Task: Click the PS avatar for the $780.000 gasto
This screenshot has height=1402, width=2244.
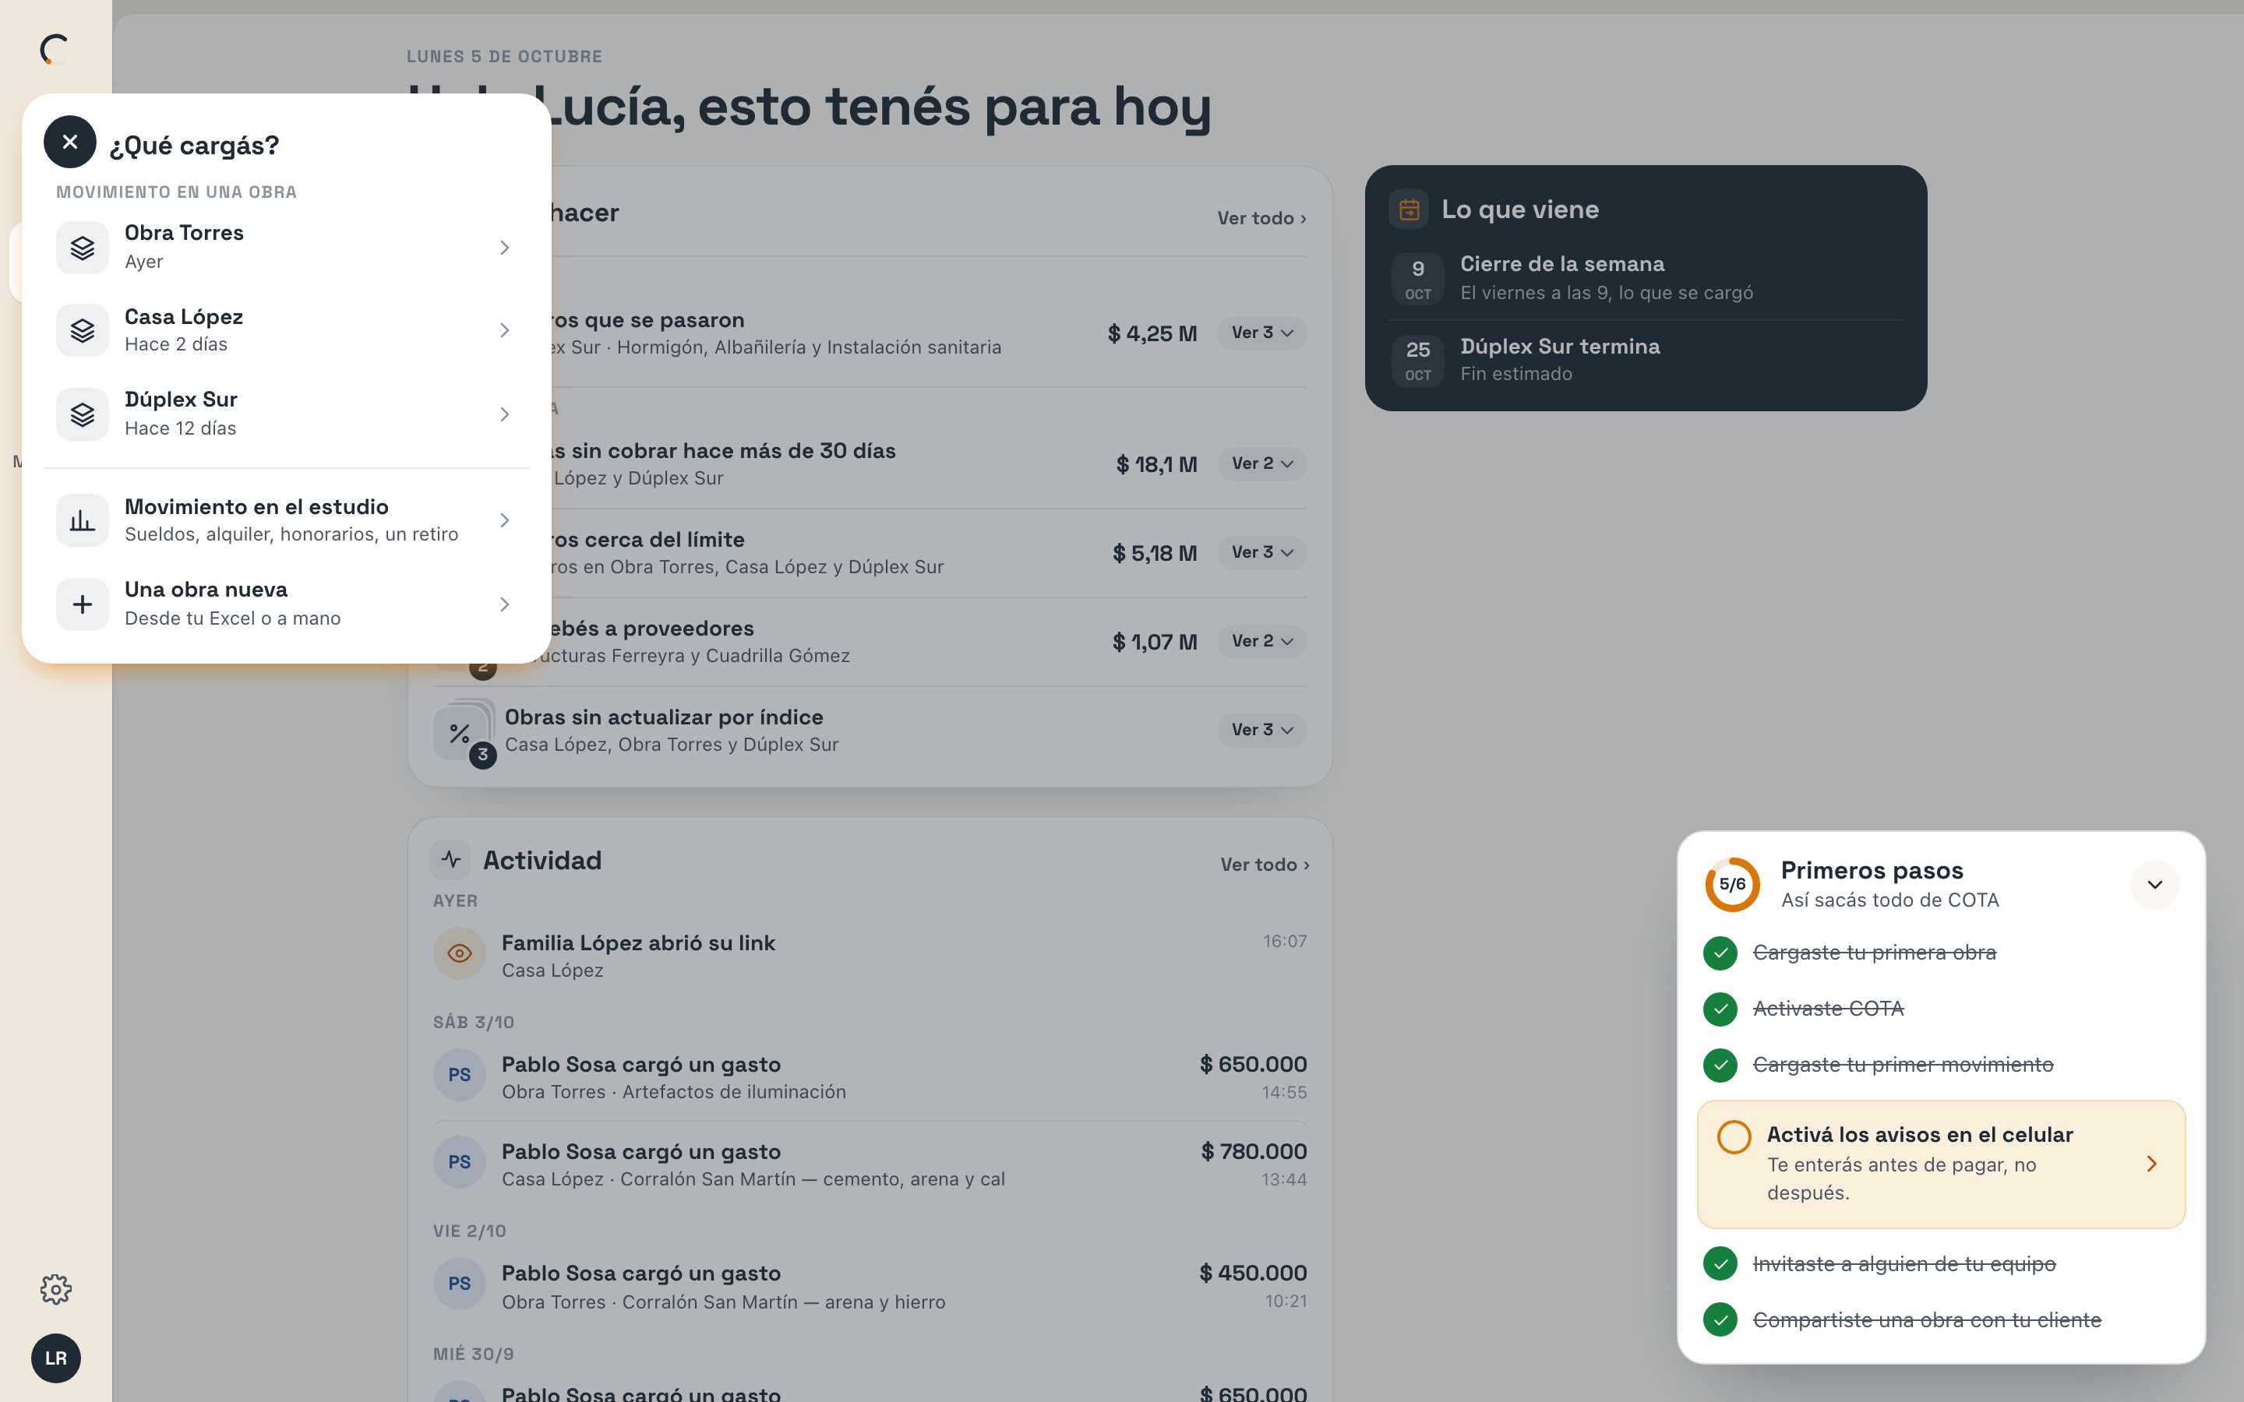Action: (x=459, y=1162)
